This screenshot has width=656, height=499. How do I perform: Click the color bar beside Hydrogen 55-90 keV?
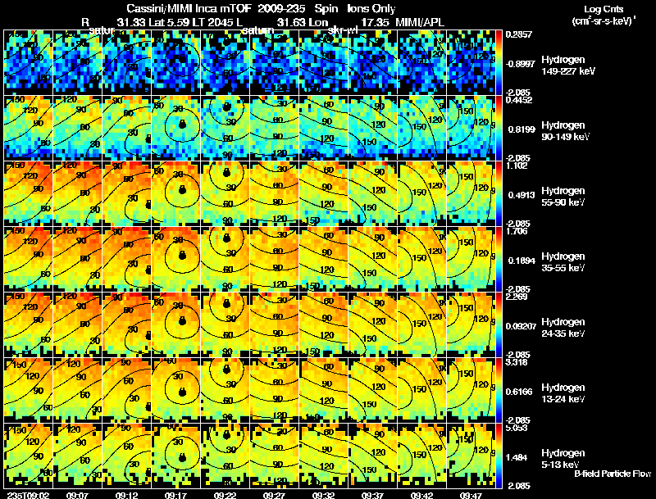tap(499, 194)
